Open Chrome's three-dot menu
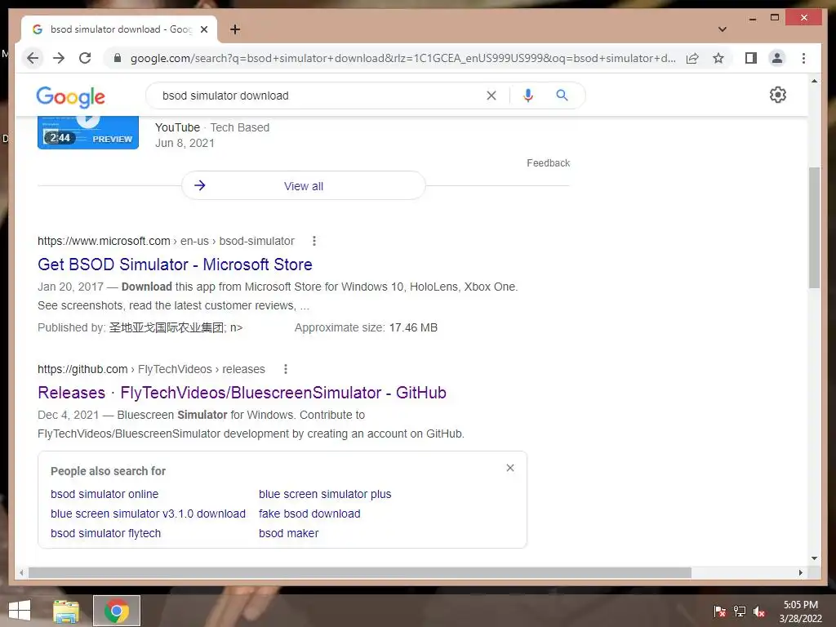Viewport: 836px width, 627px height. 803,58
